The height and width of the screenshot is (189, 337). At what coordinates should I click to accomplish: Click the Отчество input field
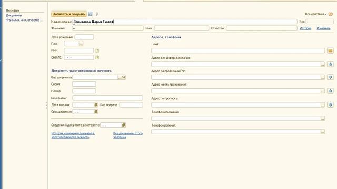click(x=262, y=28)
